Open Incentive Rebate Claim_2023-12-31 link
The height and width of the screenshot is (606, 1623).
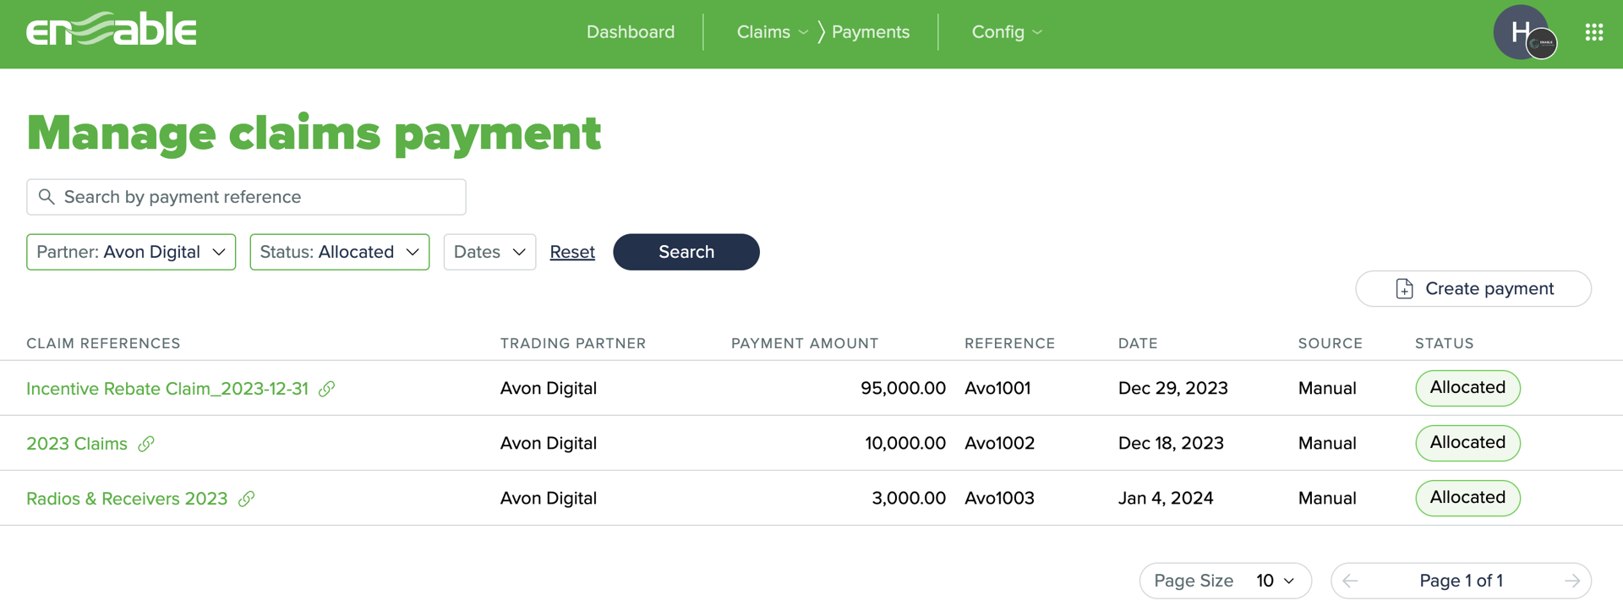(x=167, y=389)
